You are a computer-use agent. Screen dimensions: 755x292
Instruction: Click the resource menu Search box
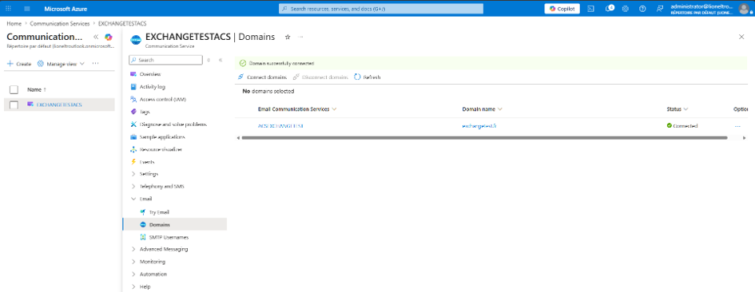point(165,60)
